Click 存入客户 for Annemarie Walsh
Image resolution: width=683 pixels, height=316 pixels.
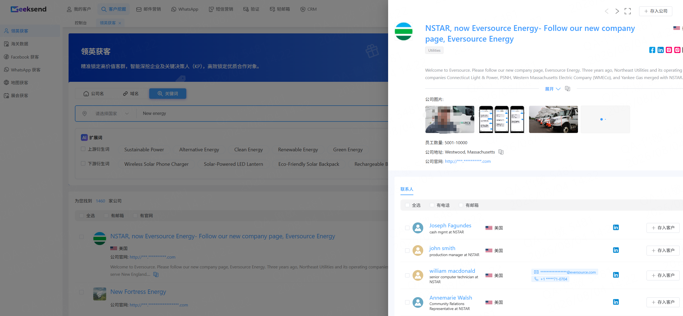663,302
